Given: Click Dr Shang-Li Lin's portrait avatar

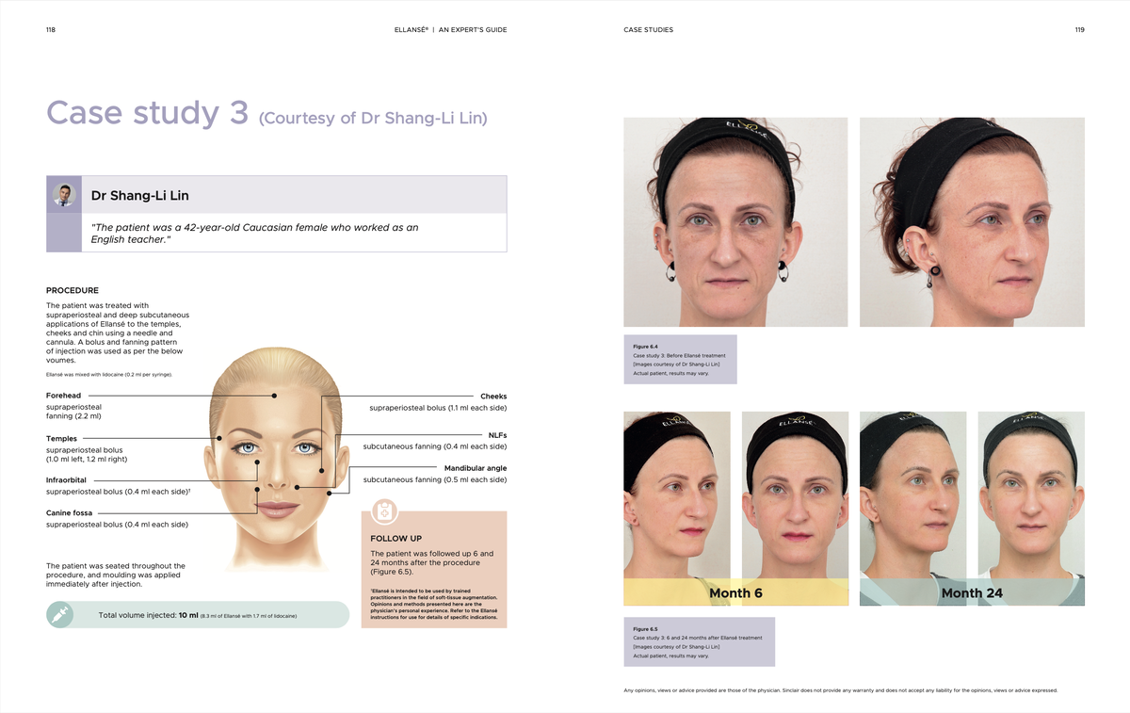Looking at the screenshot, I should pyautogui.click(x=64, y=195).
